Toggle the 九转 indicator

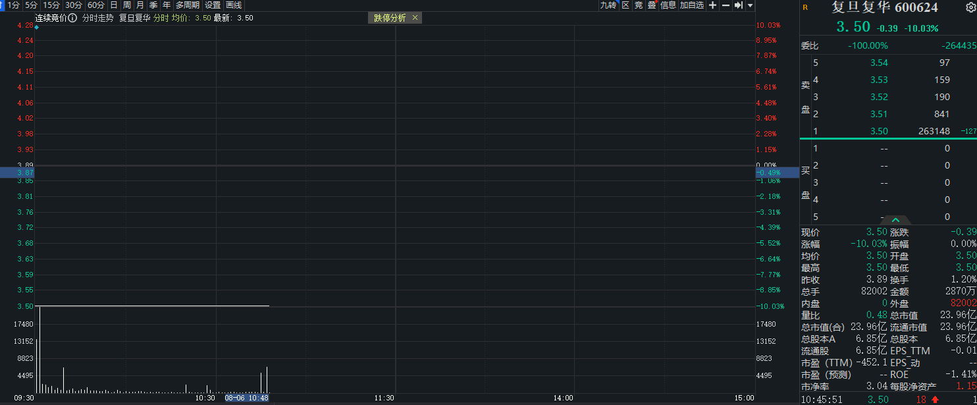[608, 5]
